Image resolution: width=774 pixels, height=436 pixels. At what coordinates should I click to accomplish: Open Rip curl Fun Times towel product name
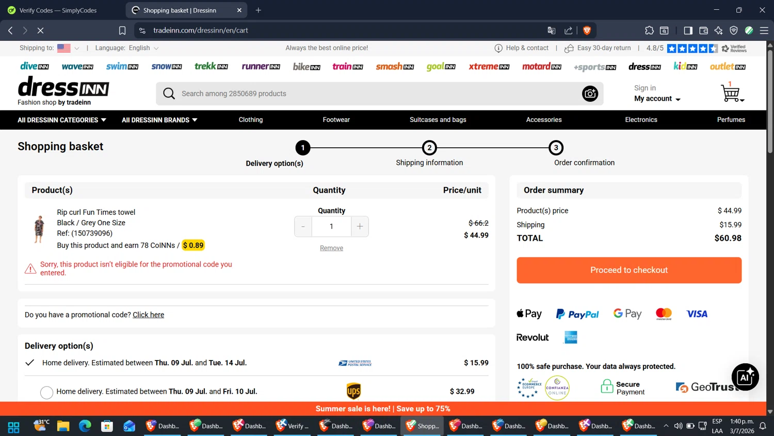(96, 212)
